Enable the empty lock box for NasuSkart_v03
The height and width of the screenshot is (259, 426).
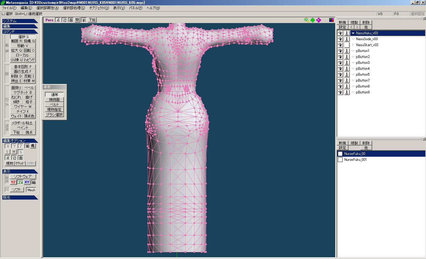click(347, 45)
